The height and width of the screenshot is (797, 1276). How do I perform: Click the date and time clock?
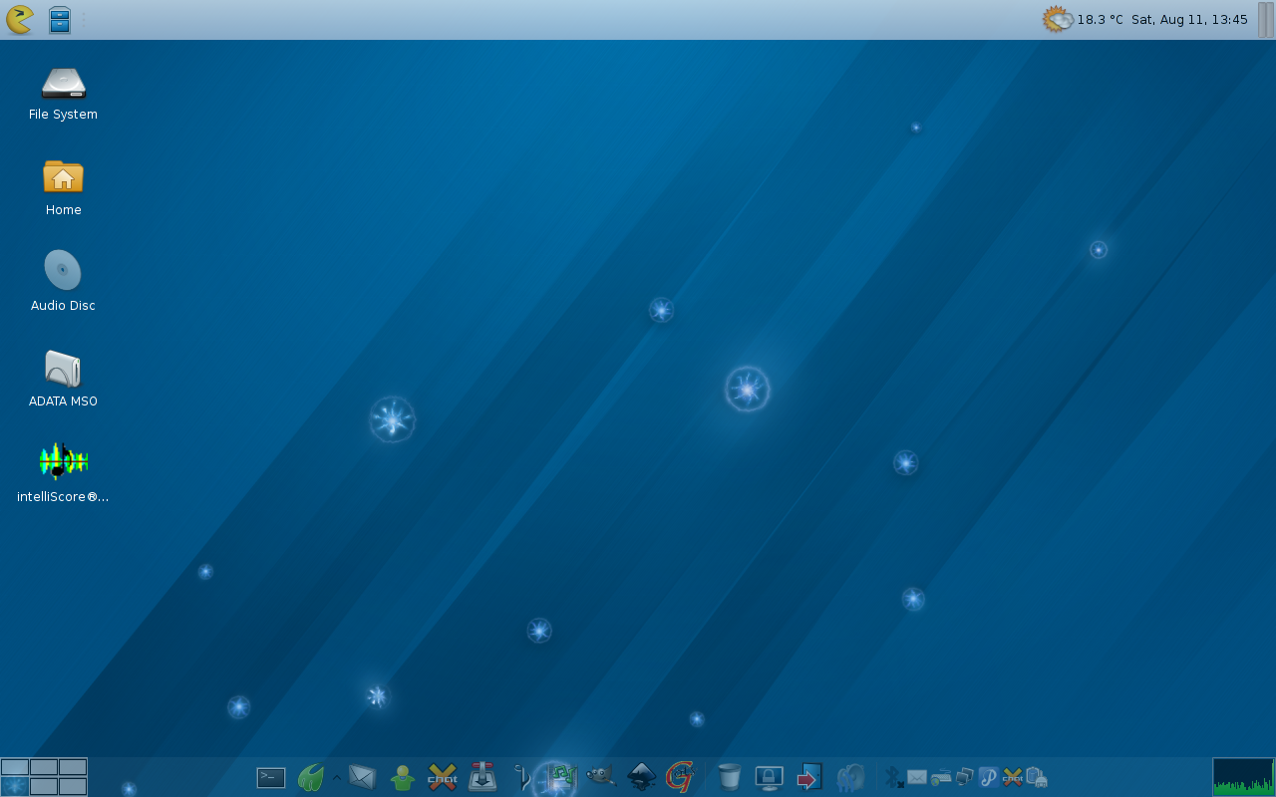[x=1189, y=20]
